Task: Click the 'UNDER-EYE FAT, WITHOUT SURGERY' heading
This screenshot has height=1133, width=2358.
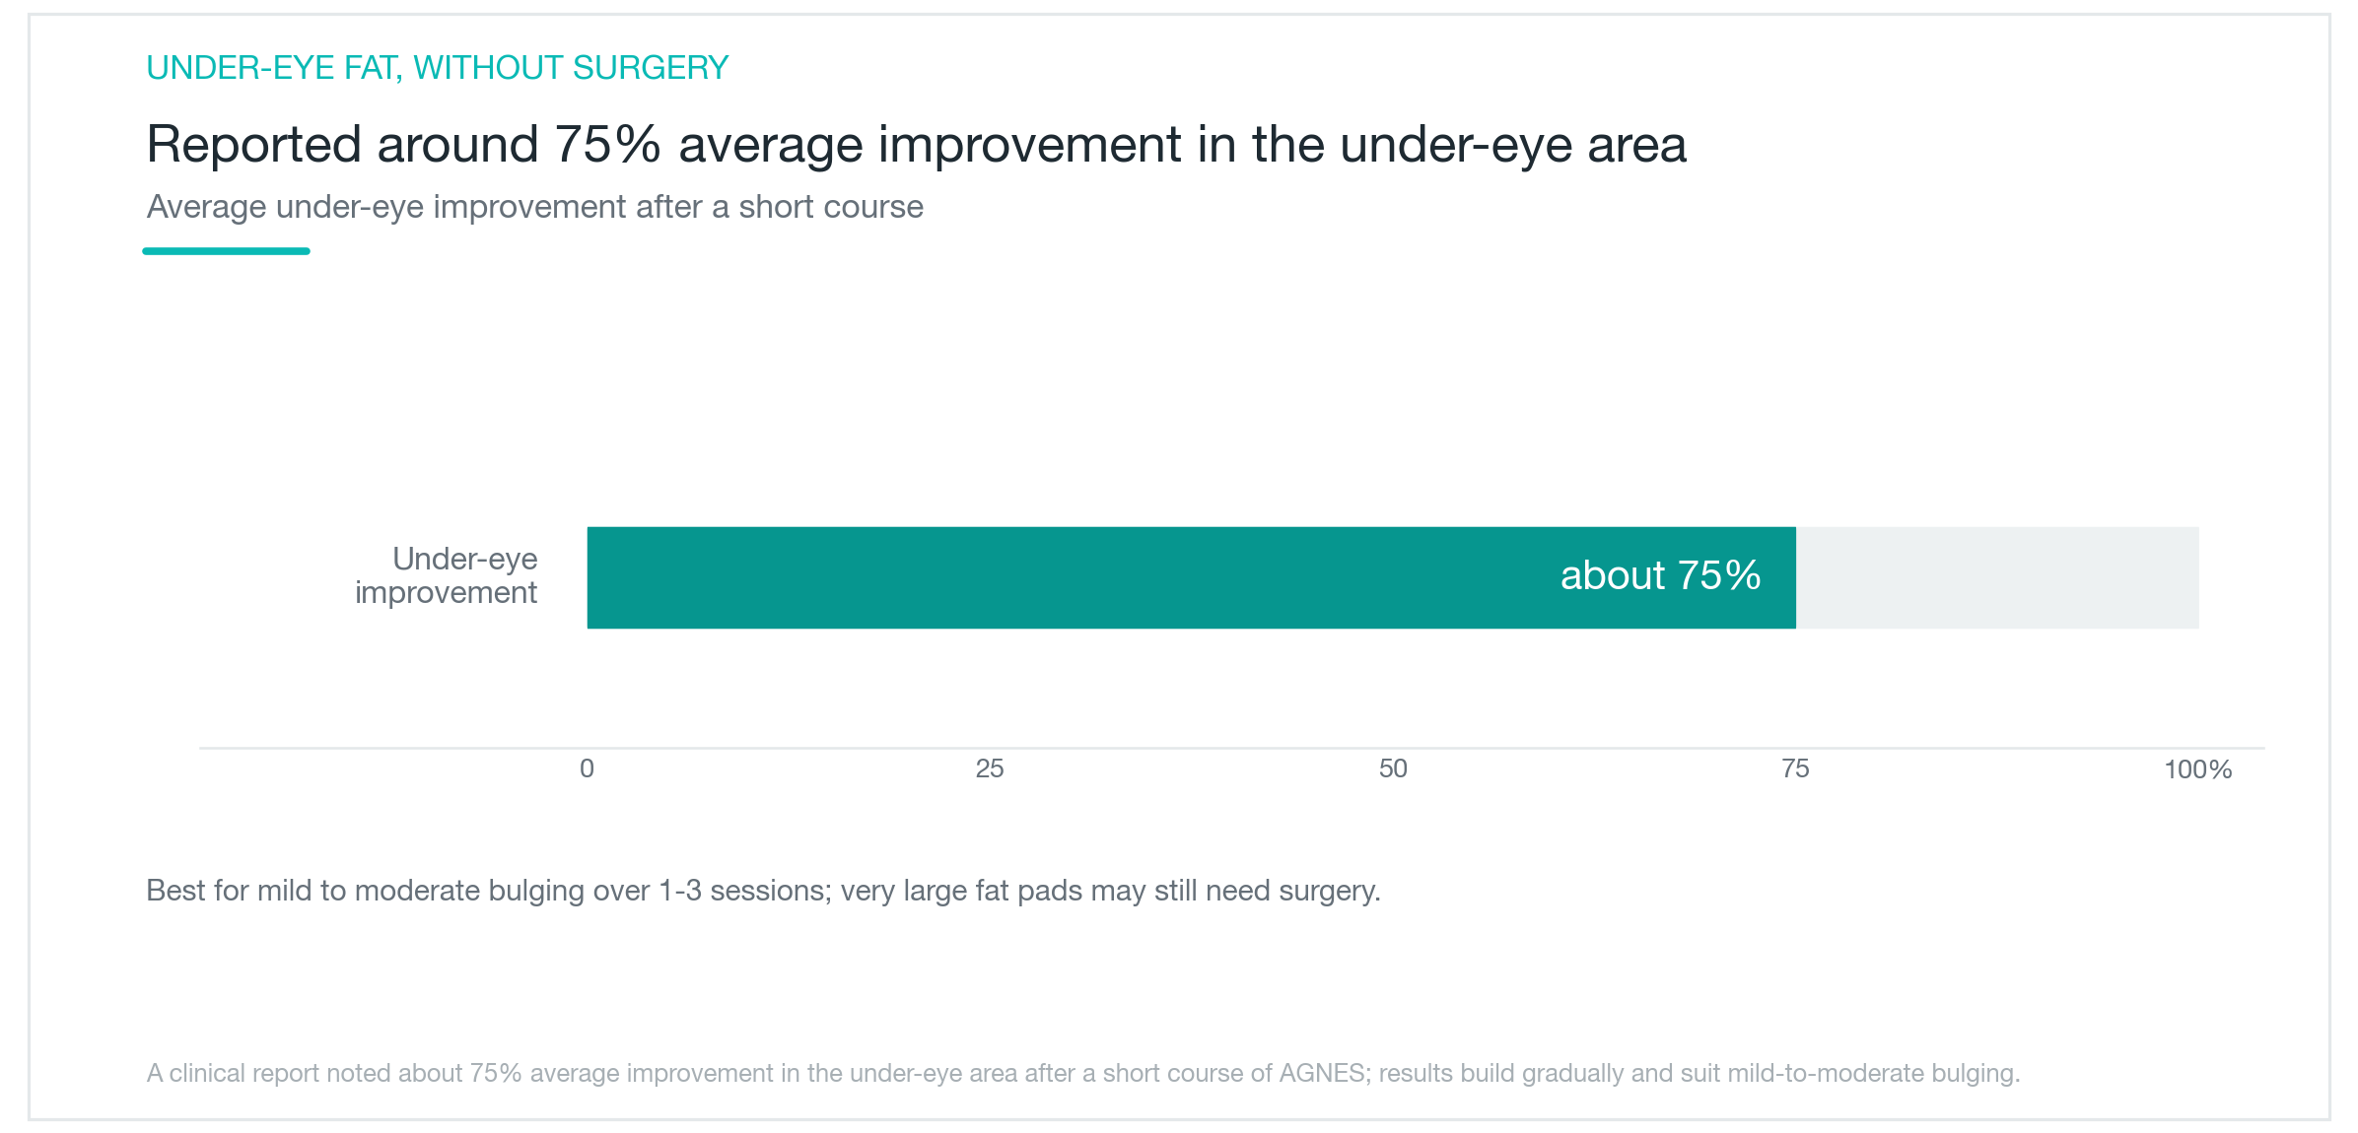Action: (x=438, y=68)
